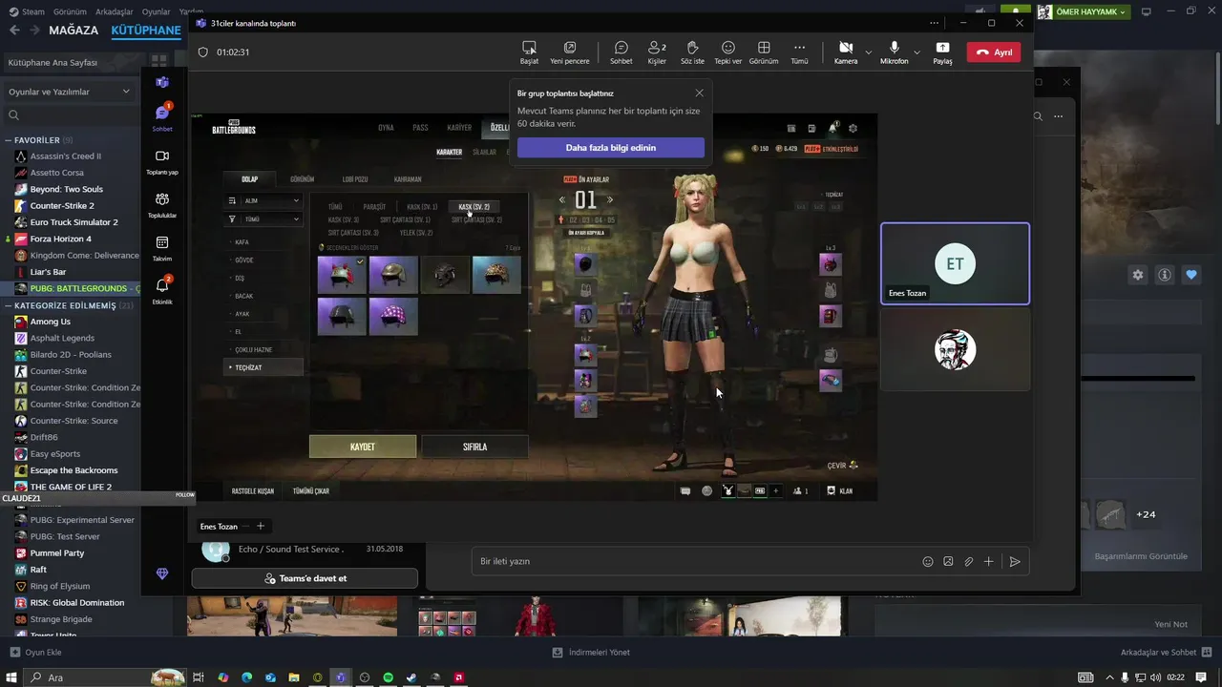The image size is (1222, 687).
Task: Open İndirmeleri Yönet in Steam
Action: [591, 652]
